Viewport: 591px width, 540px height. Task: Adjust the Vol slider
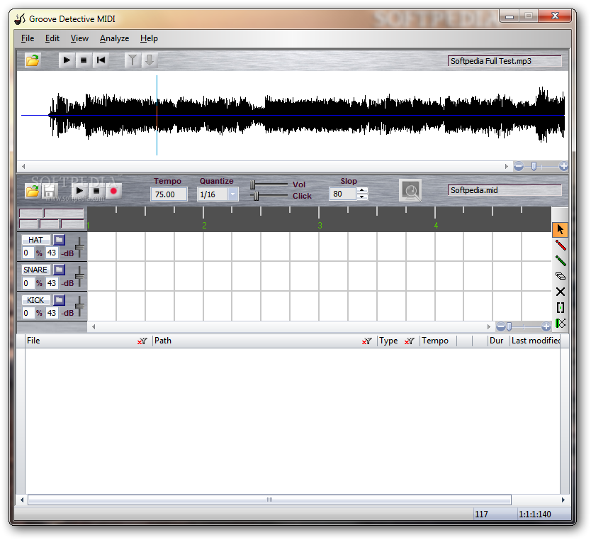(252, 184)
